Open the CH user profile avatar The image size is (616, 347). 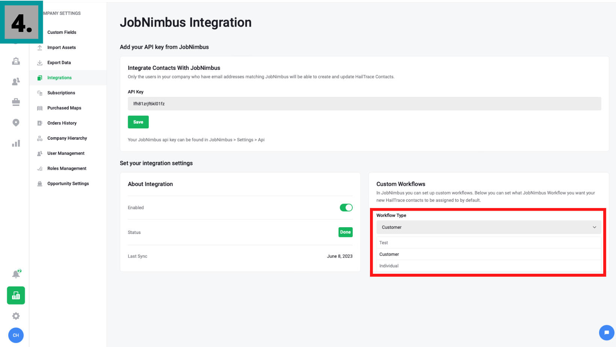tap(16, 335)
